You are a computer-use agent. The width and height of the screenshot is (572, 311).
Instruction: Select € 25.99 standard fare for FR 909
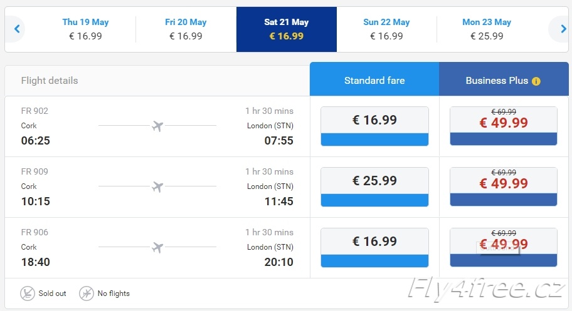[x=374, y=187]
